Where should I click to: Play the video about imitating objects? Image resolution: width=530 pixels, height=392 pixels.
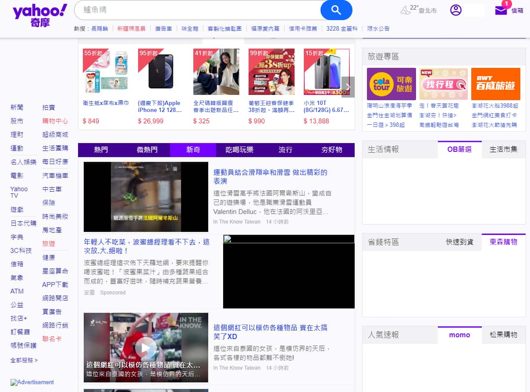146,347
